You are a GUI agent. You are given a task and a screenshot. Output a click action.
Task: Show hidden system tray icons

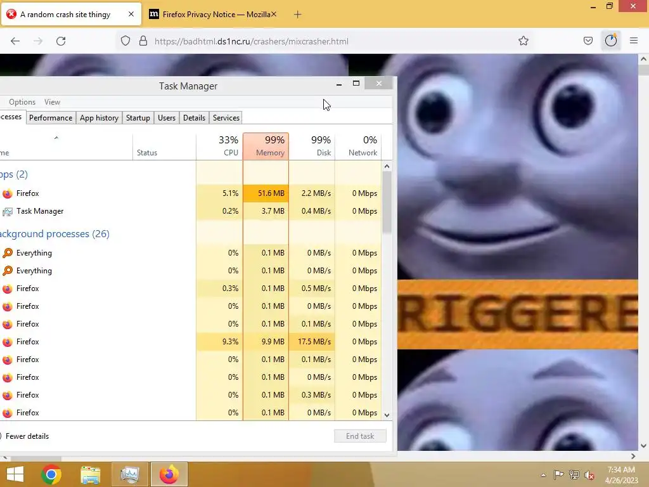click(x=543, y=475)
